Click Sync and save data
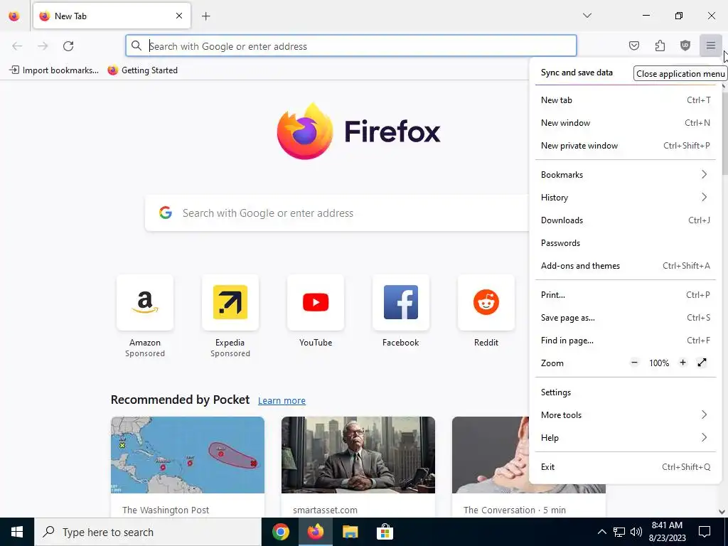 click(577, 73)
